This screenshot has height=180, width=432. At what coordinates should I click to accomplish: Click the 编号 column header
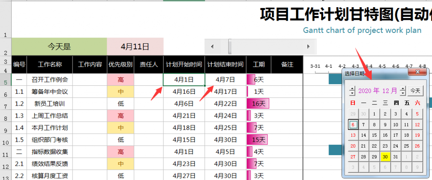coord(19,65)
